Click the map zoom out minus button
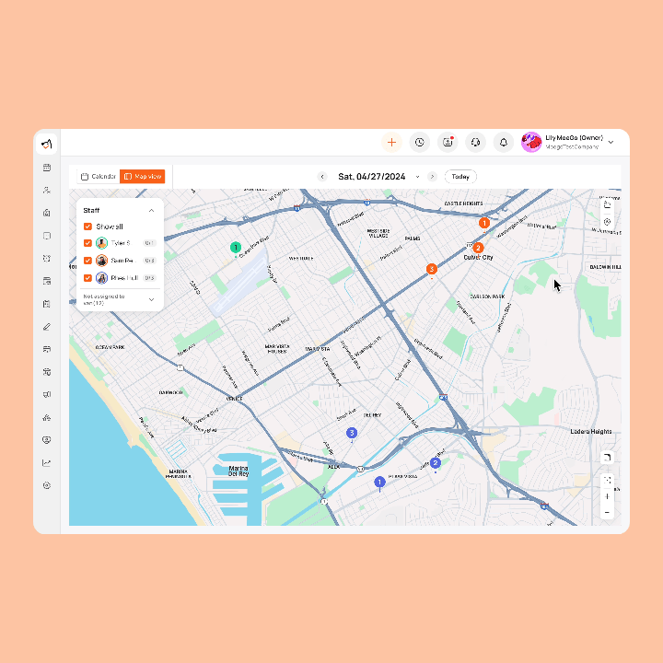Screen dimensions: 663x663 [607, 511]
